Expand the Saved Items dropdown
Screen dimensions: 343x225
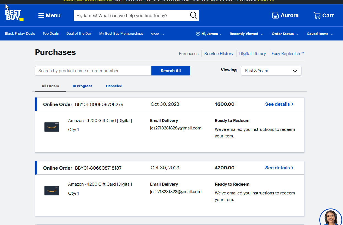pyautogui.click(x=320, y=34)
